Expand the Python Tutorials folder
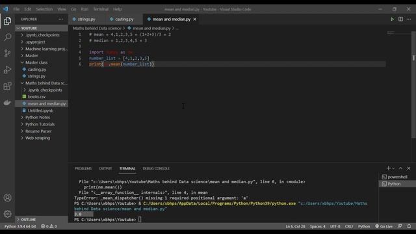 click(x=42, y=124)
